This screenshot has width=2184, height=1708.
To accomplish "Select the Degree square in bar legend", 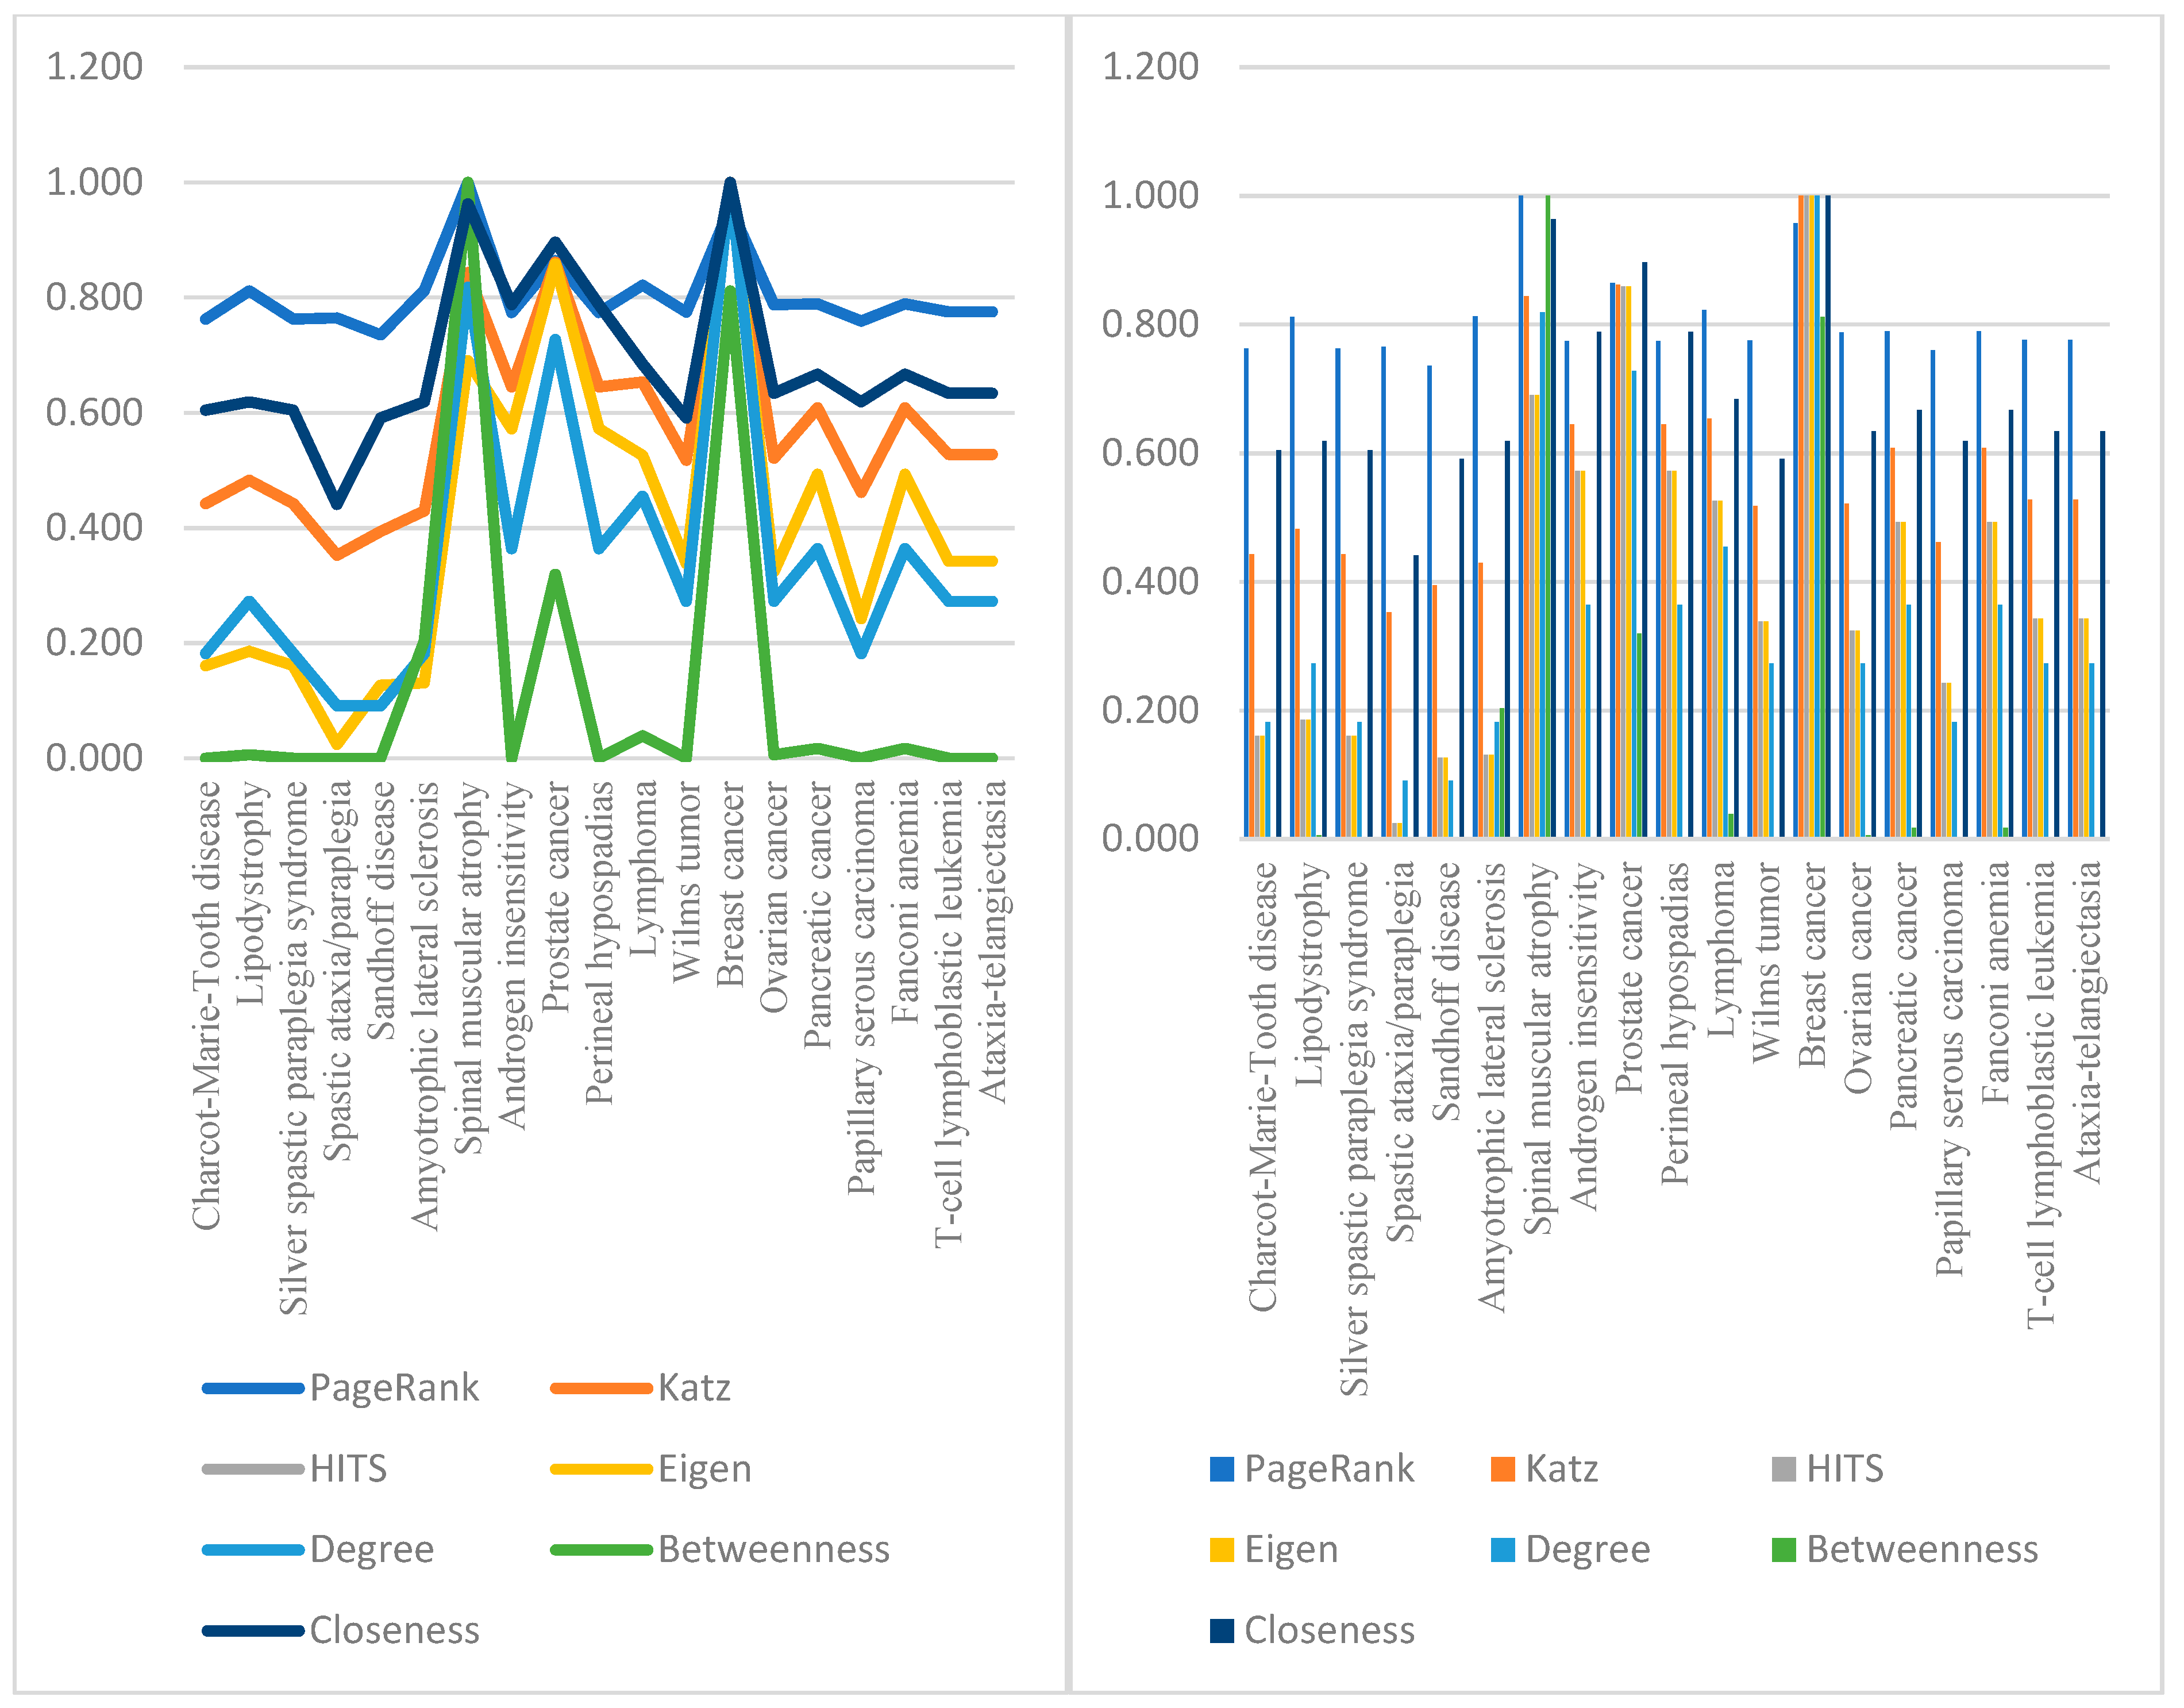I will coord(1502,1550).
